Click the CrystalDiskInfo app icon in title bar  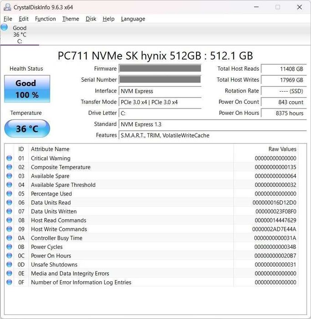[x=7, y=7]
